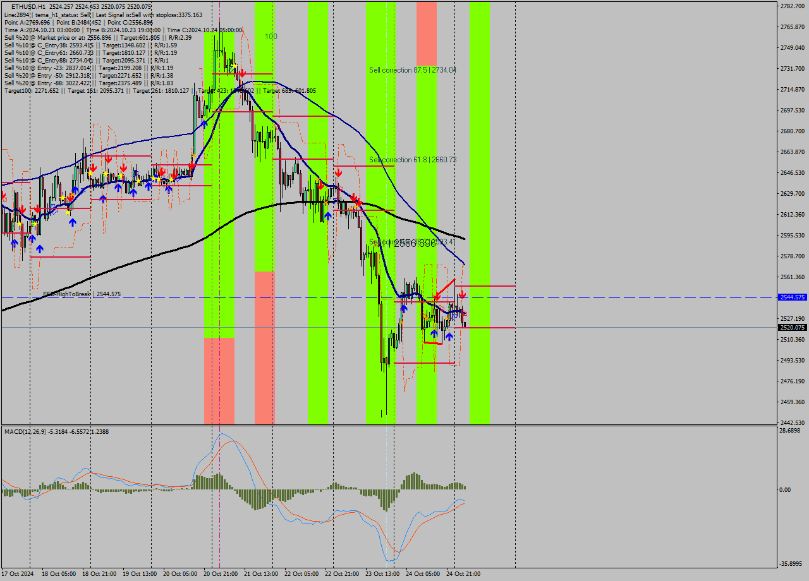809x581 pixels.
Task: Click the 0.00 MACD zero level value
Action: 786,489
